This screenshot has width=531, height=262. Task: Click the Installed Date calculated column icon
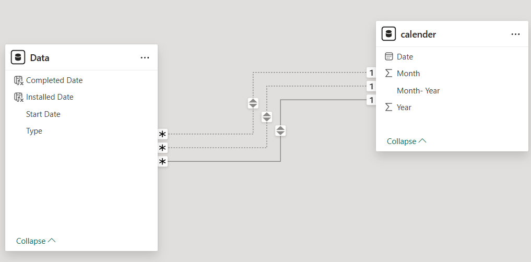tap(19, 97)
